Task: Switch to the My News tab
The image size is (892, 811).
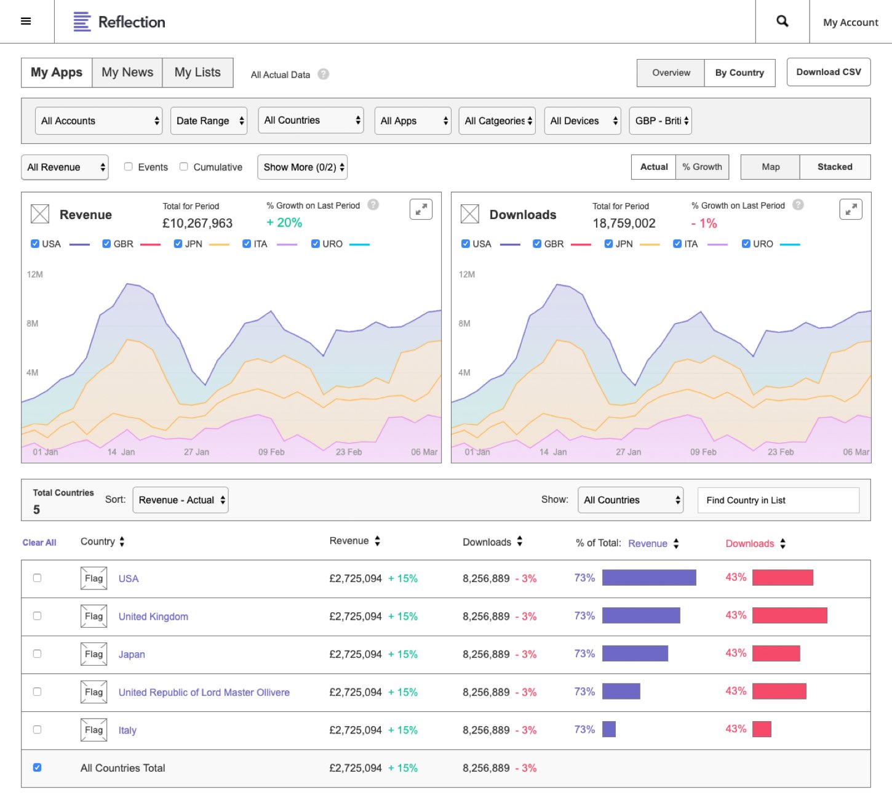Action: (127, 72)
